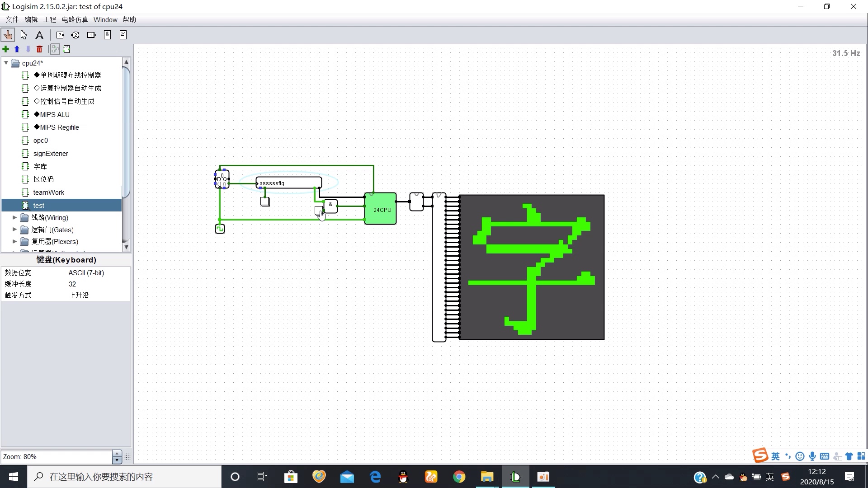Screen dimensions: 868x488
Task: Toggle edit circuit appearance view
Action: [x=67, y=49]
